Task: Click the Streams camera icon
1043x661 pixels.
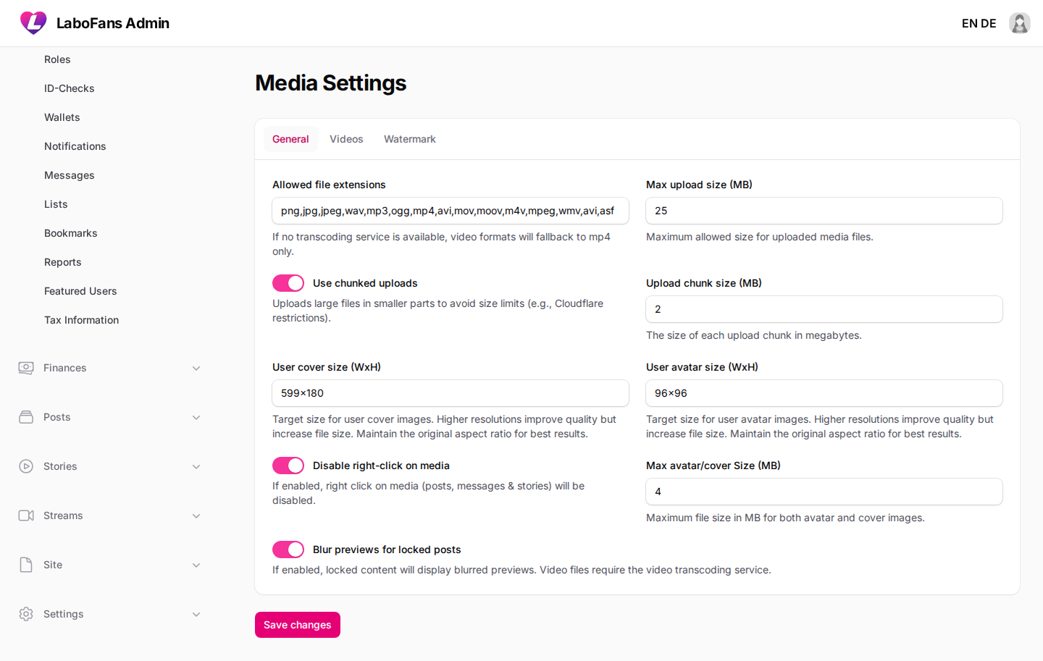Action: (x=26, y=515)
